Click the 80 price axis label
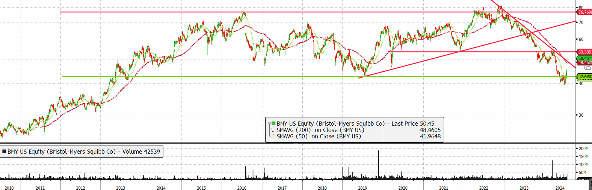 pos(581,7)
